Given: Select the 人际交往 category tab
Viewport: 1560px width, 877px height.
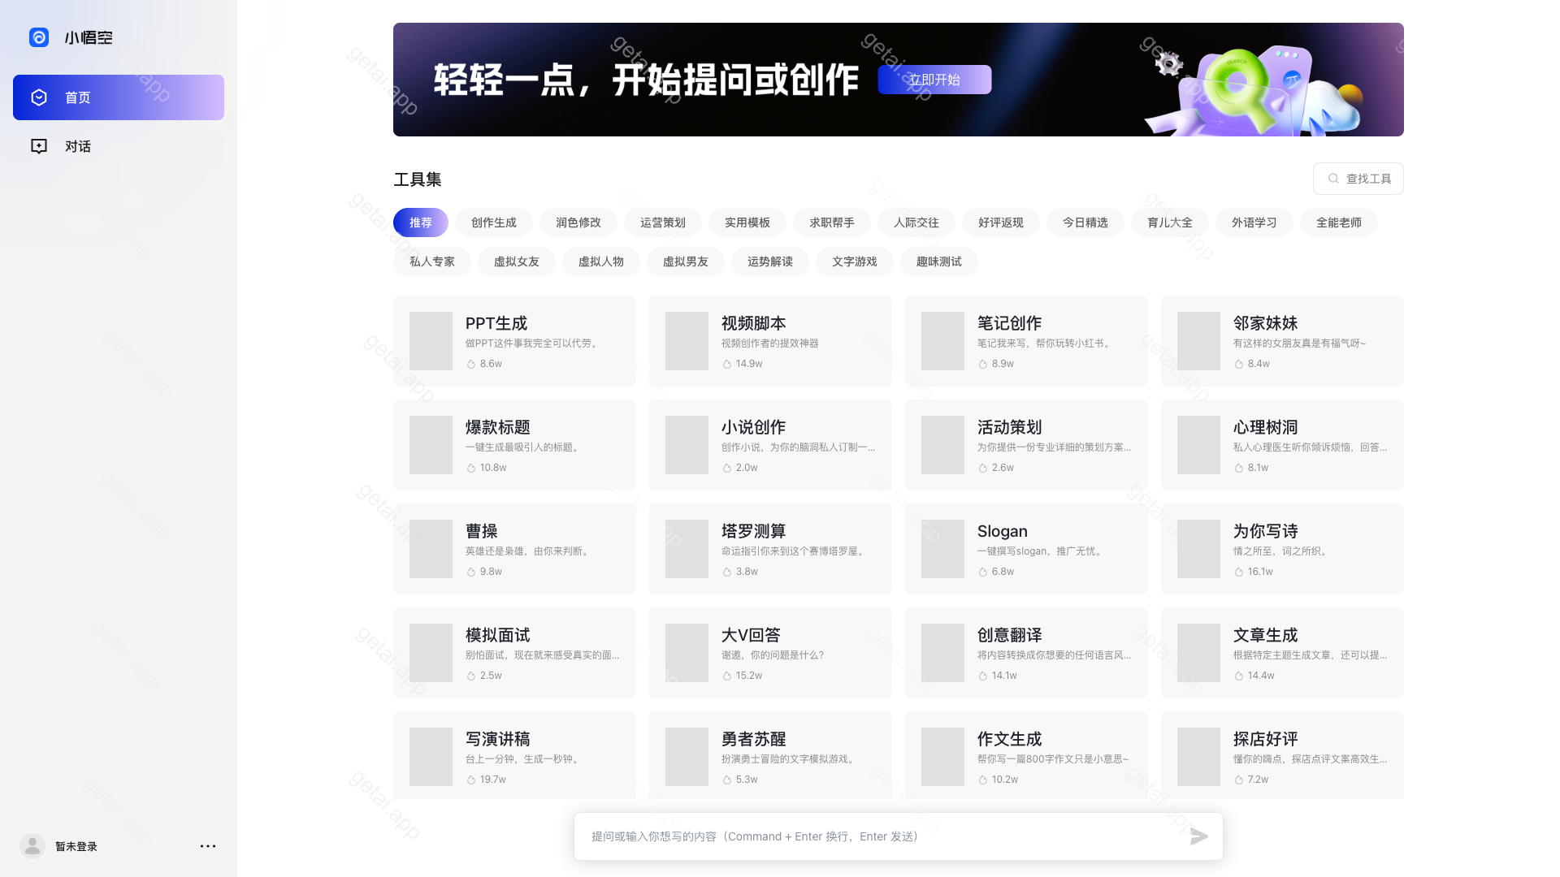Looking at the screenshot, I should pyautogui.click(x=916, y=222).
